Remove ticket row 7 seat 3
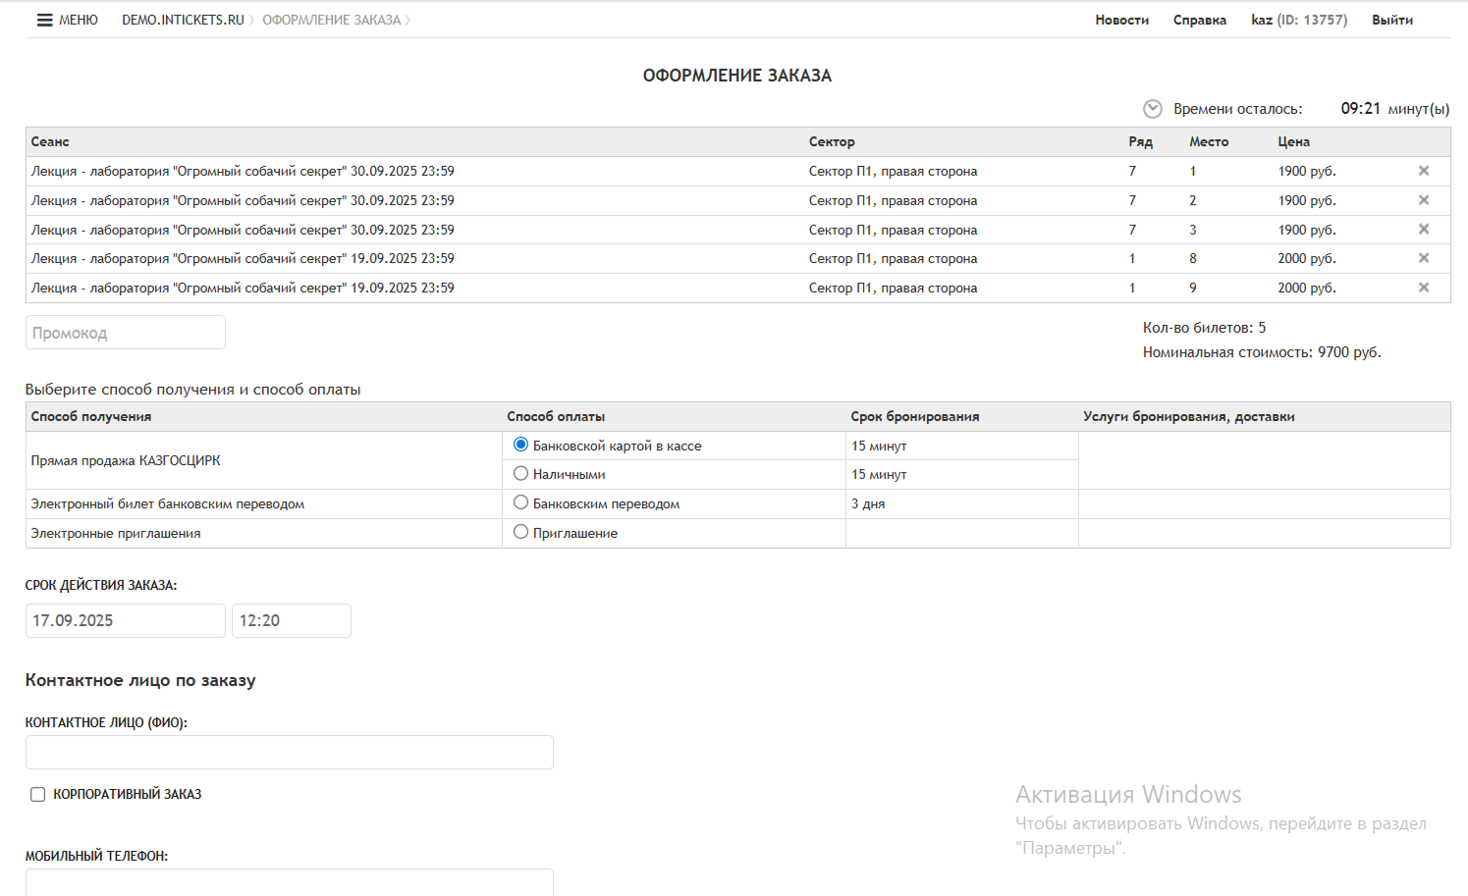The height and width of the screenshot is (896, 1468). 1423,230
